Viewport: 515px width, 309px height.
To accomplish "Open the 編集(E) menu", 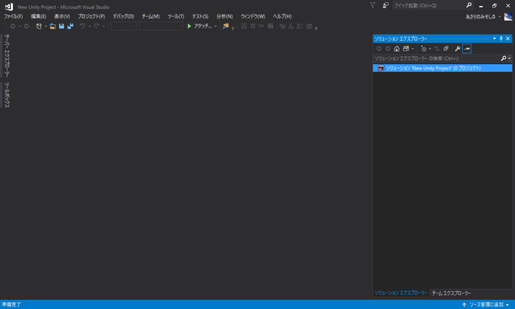I will pyautogui.click(x=39, y=17).
